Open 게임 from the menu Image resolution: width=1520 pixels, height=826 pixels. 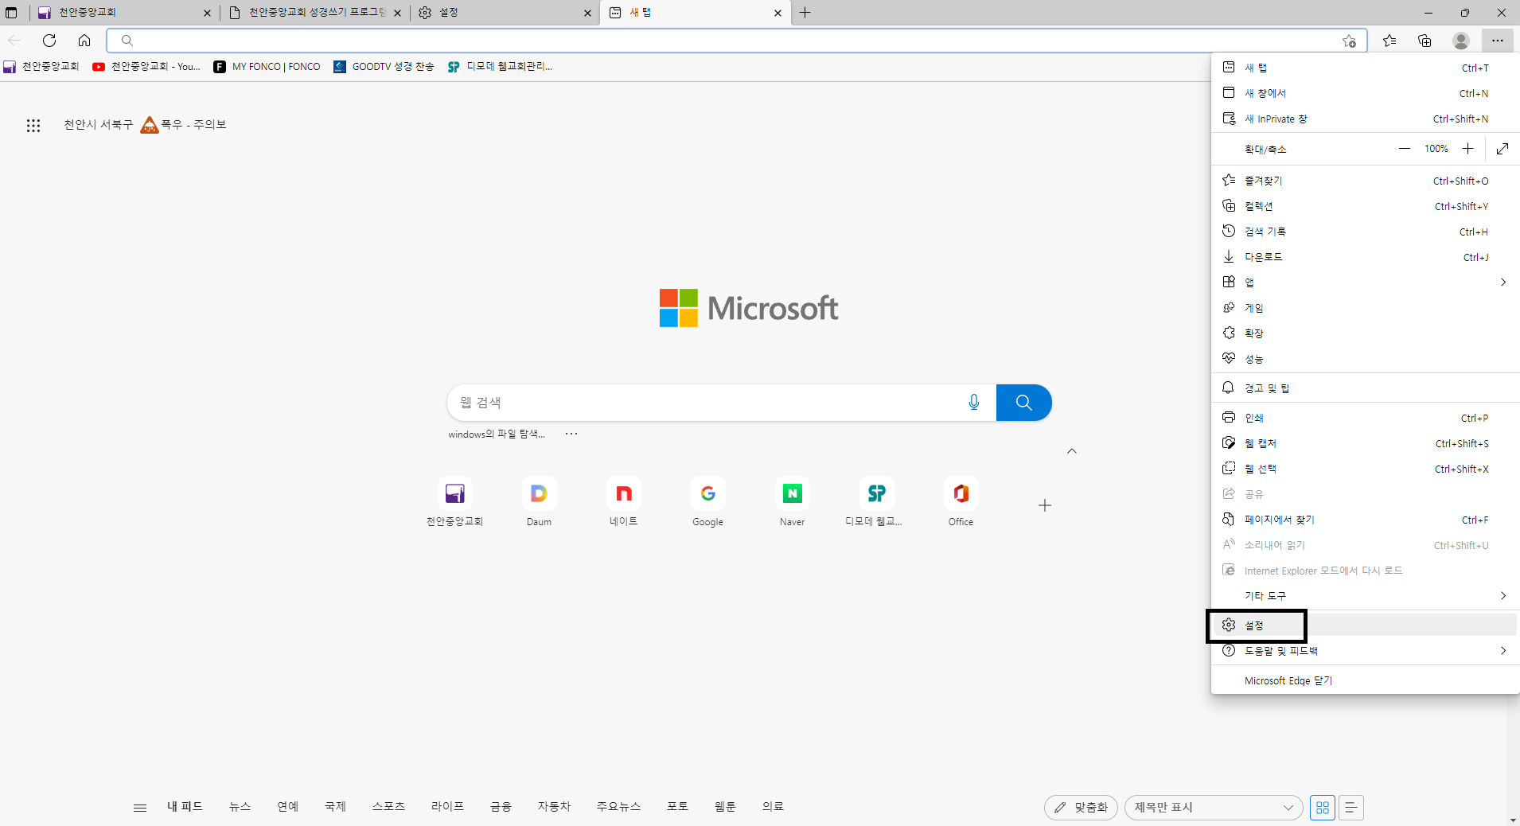tap(1365, 308)
